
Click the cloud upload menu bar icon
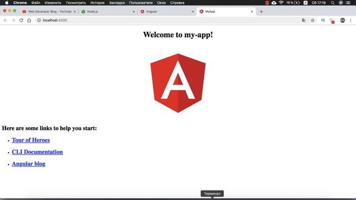[274, 3]
